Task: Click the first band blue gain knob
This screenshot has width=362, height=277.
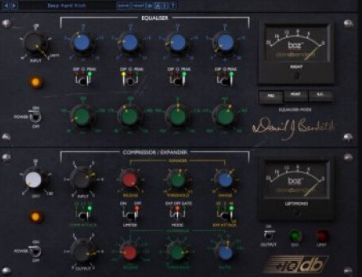Action: coord(82,43)
